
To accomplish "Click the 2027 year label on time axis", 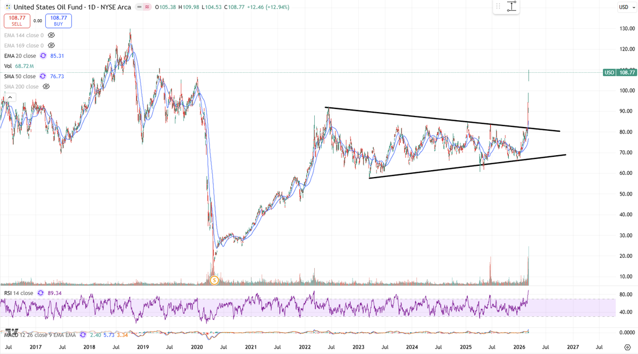I will 572,347.
